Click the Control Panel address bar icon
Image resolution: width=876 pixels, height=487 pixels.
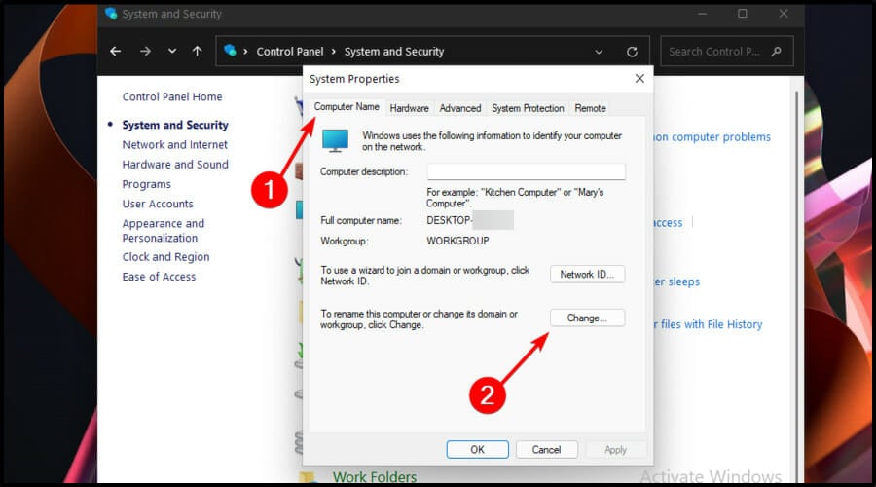click(x=230, y=51)
